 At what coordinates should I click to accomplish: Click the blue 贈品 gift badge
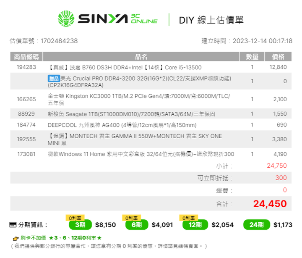click(54, 79)
